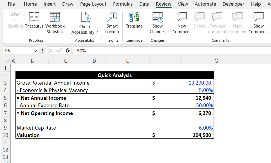Select the Gross Potential Annual Income label
Image resolution: width=271 pixels, height=163 pixels.
(53, 83)
